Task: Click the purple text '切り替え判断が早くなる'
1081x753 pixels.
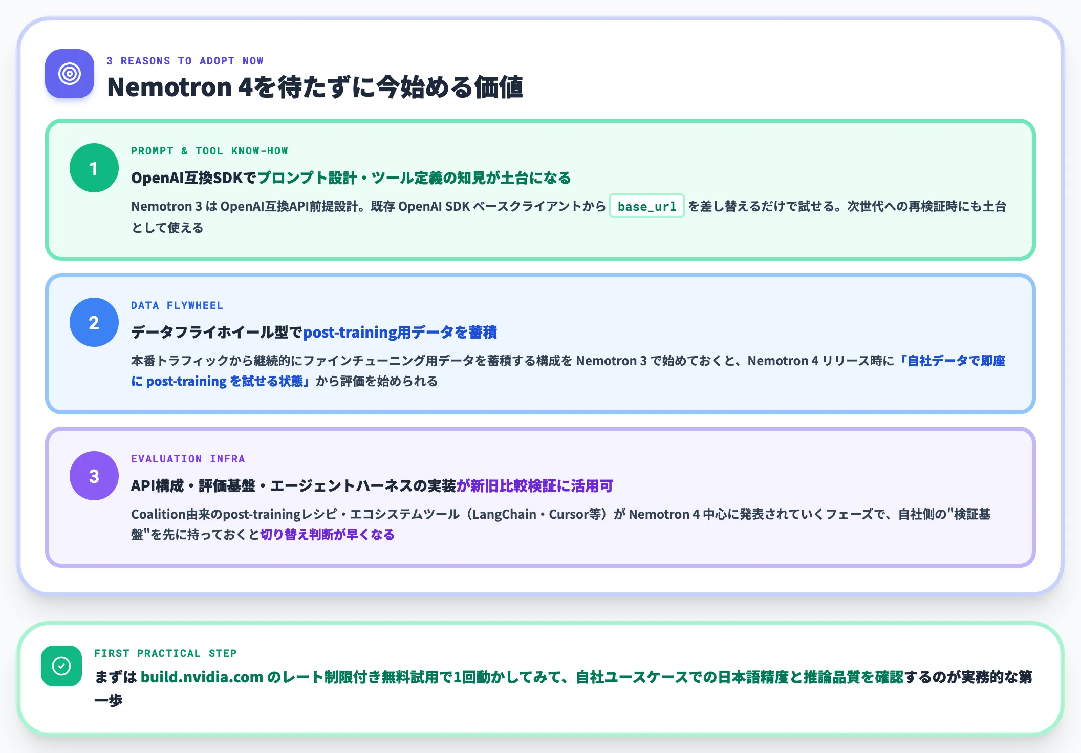Action: [x=328, y=535]
